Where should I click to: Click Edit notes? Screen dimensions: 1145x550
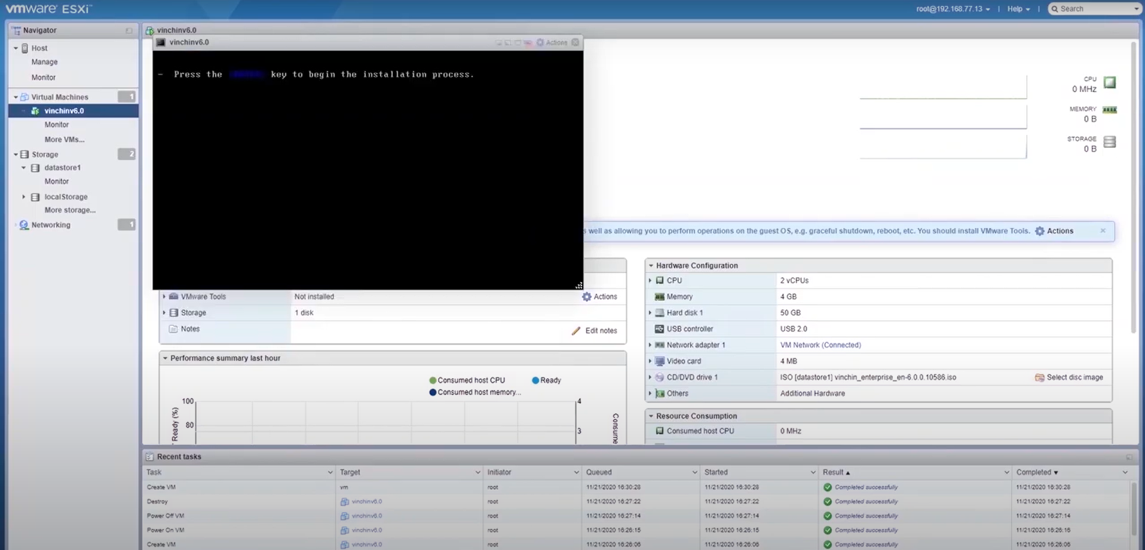594,331
